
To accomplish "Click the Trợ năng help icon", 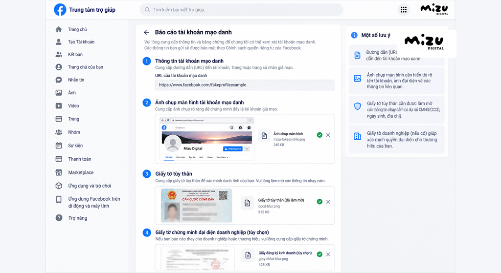I will click(x=59, y=218).
